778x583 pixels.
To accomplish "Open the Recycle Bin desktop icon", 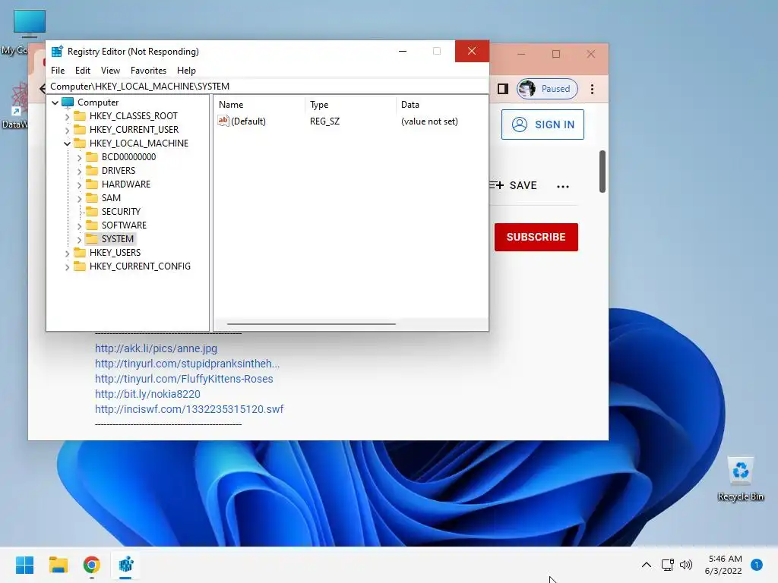I will 740,478.
